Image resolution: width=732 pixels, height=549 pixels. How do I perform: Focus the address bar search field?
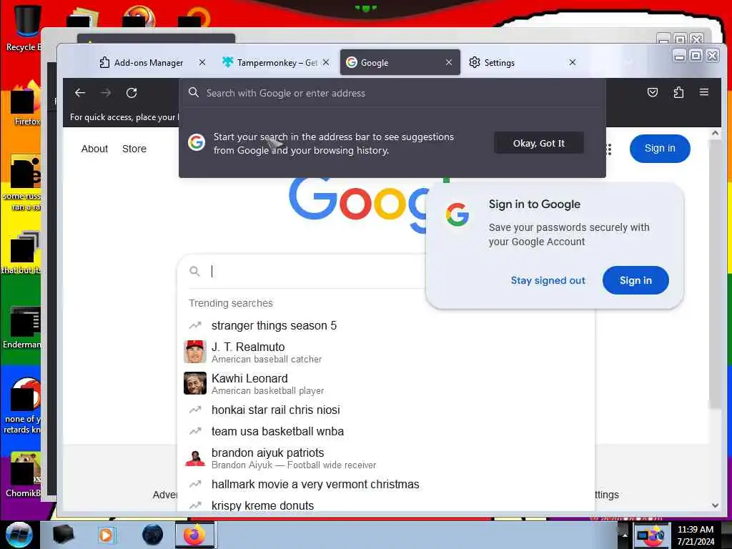pyautogui.click(x=392, y=93)
